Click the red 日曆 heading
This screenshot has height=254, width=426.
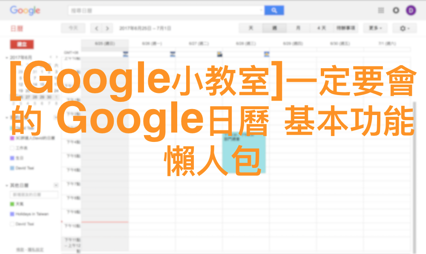click(x=17, y=28)
